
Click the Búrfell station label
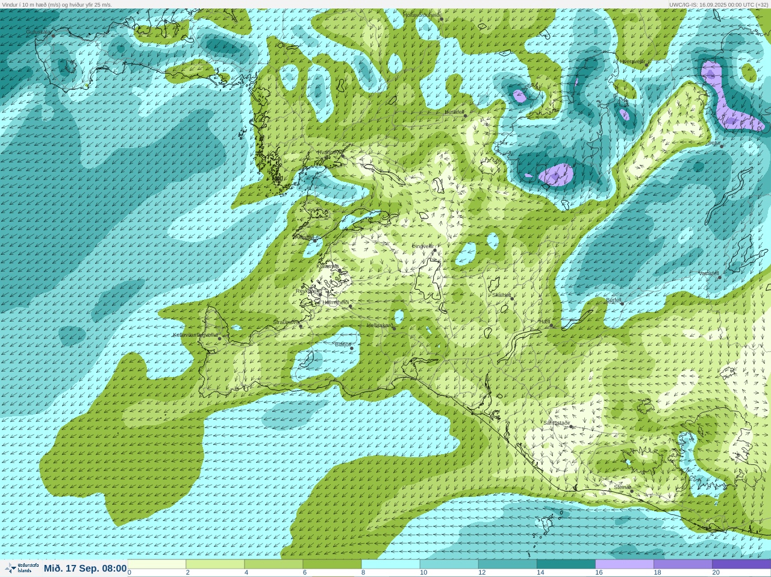613,299
